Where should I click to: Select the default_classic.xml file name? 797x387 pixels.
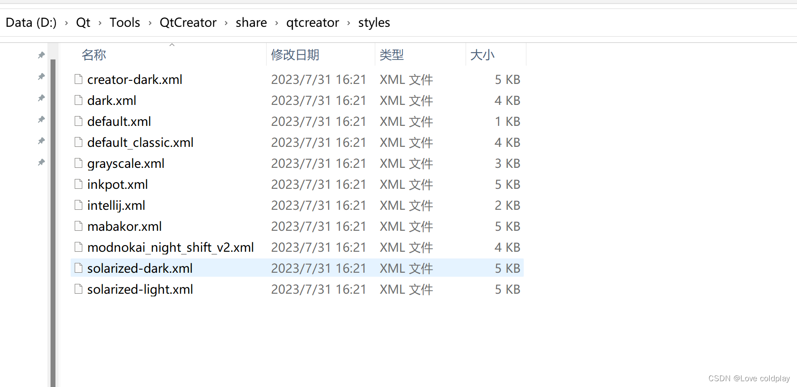140,142
